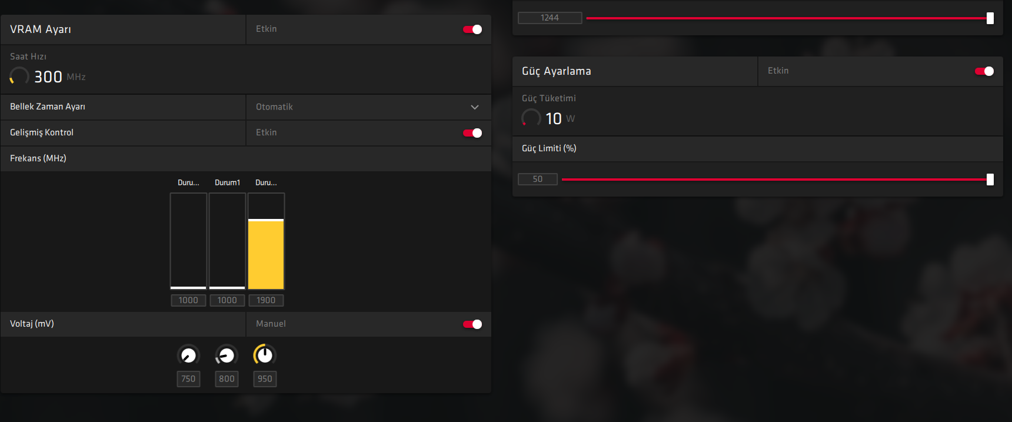Image resolution: width=1012 pixels, height=422 pixels.
Task: Click the voltage knob above the 800 field
Action: click(x=227, y=355)
